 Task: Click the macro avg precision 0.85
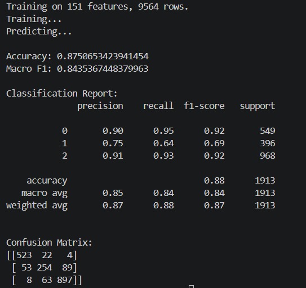point(113,193)
